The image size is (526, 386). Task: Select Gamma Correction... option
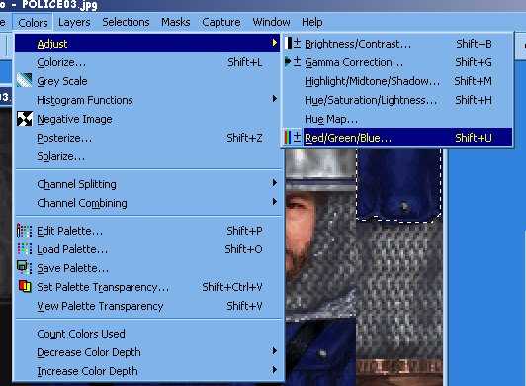point(397,62)
